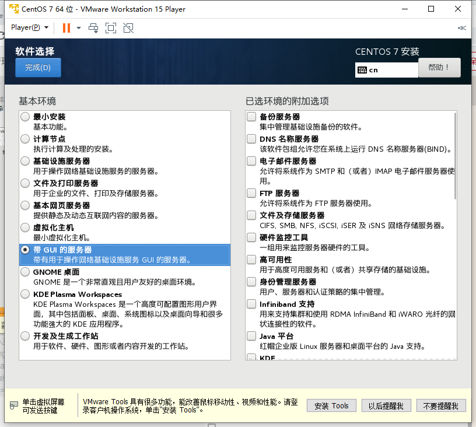
Task: Click 基本功能。 description text
Action: (50, 127)
